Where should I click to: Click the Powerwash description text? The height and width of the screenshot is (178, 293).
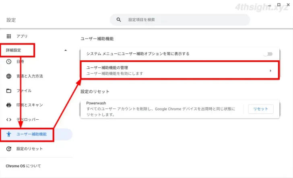[x=161, y=112]
